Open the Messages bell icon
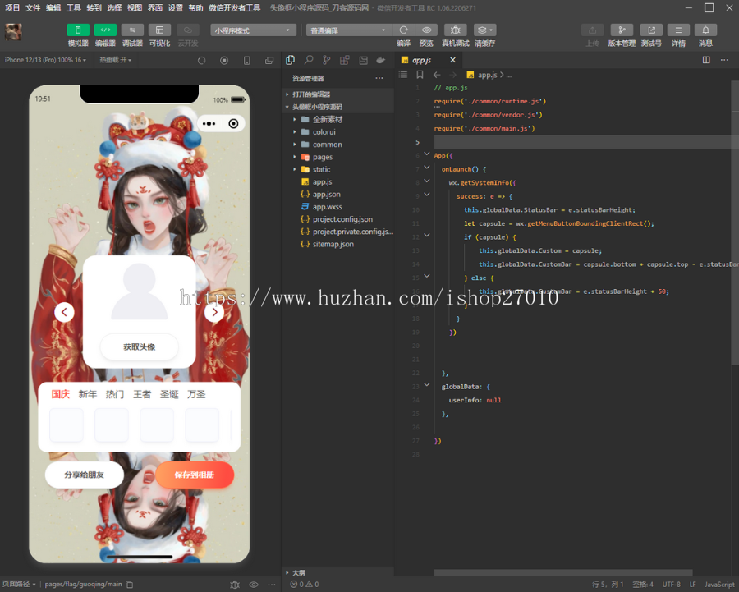 tap(705, 30)
